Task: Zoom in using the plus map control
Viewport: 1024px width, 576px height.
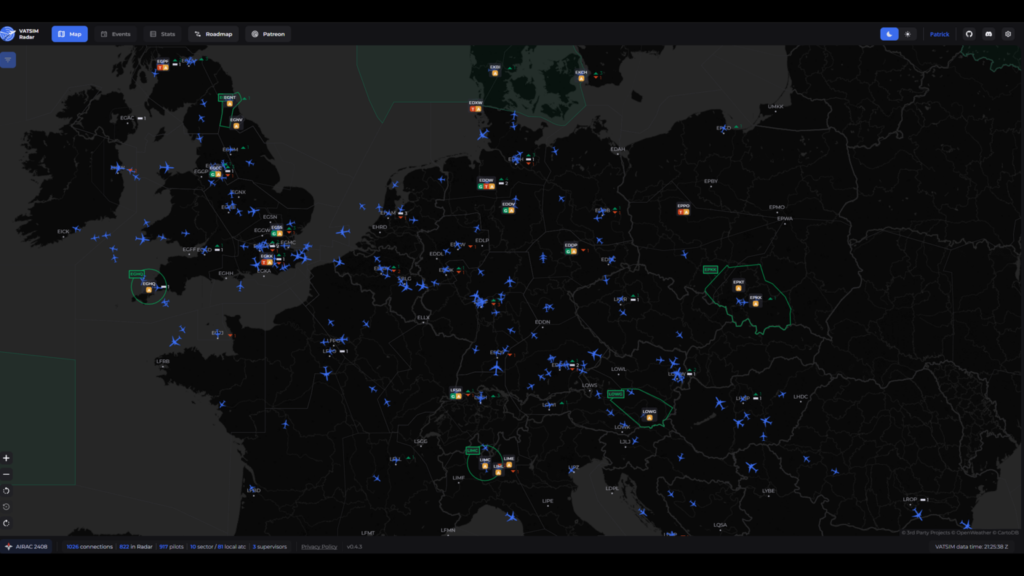Action: pyautogui.click(x=7, y=458)
